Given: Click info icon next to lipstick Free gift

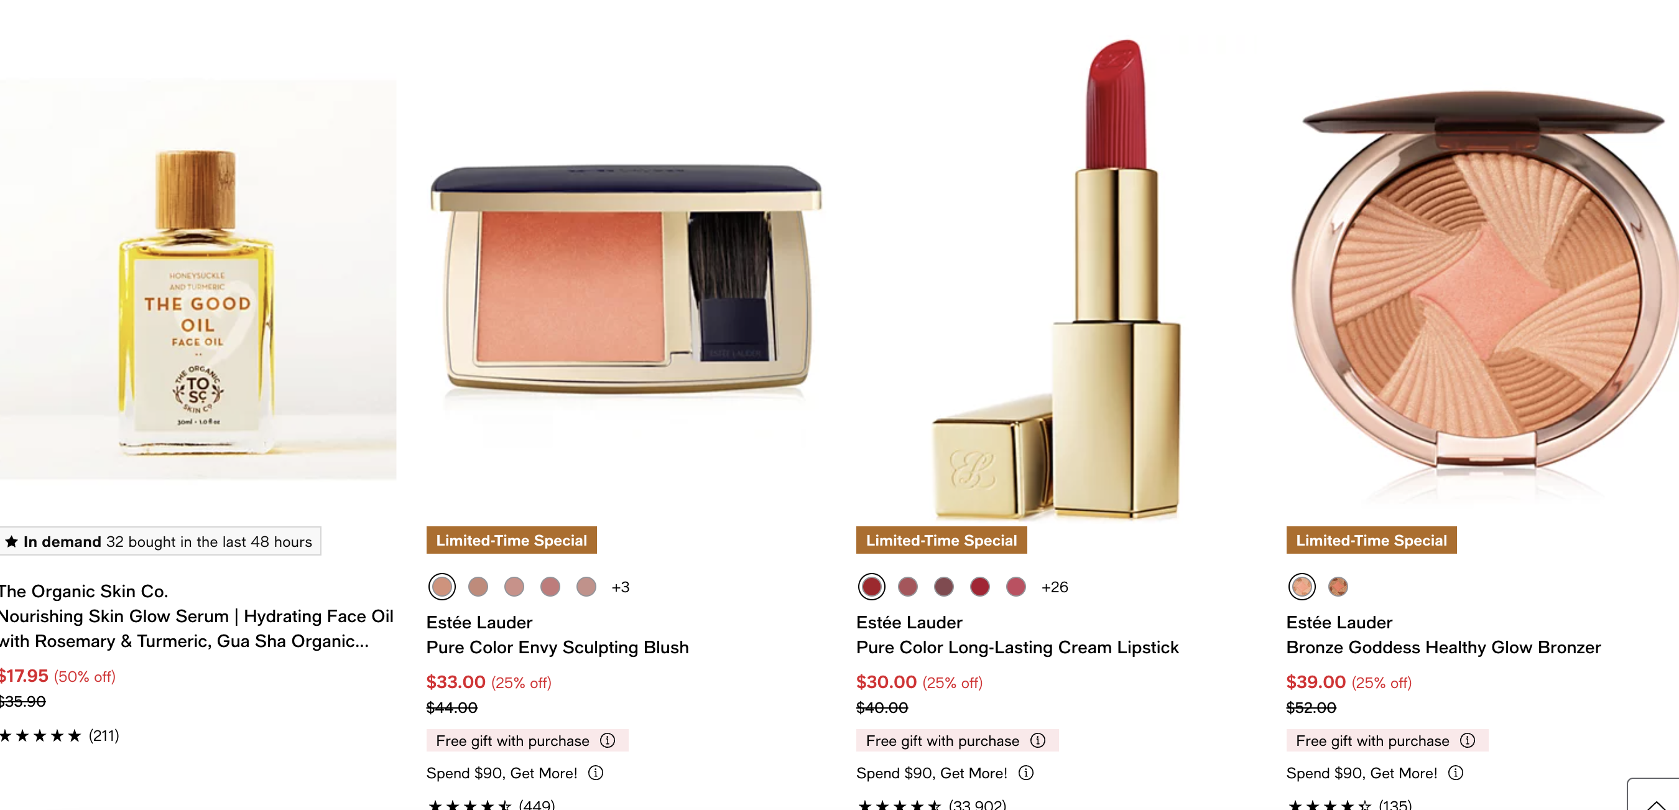Looking at the screenshot, I should click(x=1038, y=740).
